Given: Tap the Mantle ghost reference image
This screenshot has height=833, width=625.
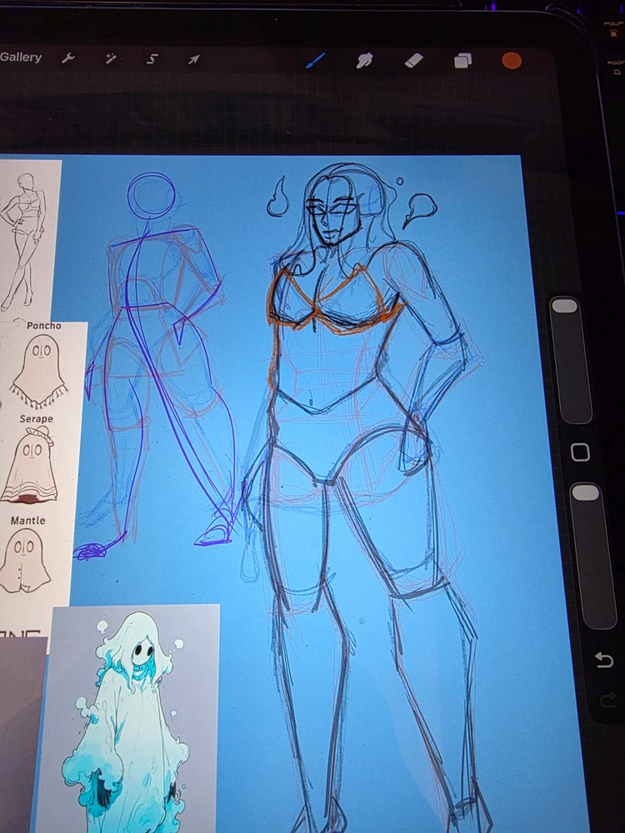Looking at the screenshot, I should click(25, 561).
